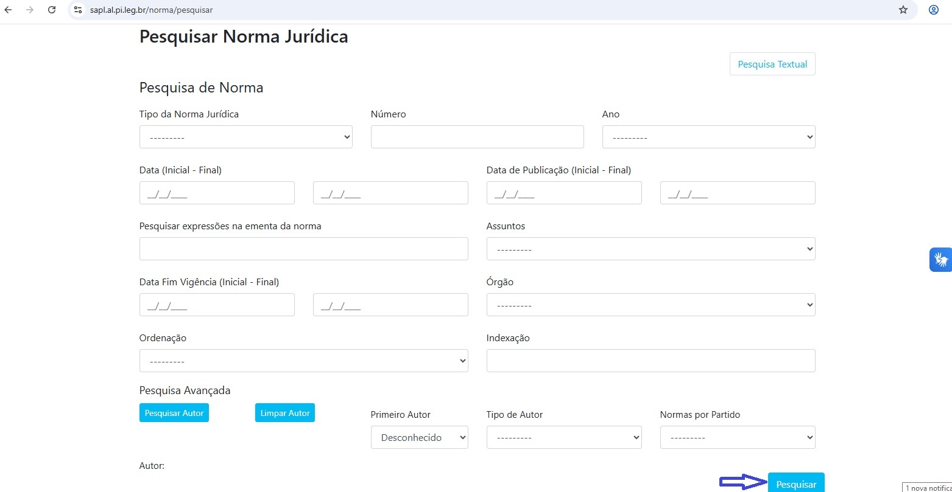Submit the form with the Pesquisar button

coord(795,483)
